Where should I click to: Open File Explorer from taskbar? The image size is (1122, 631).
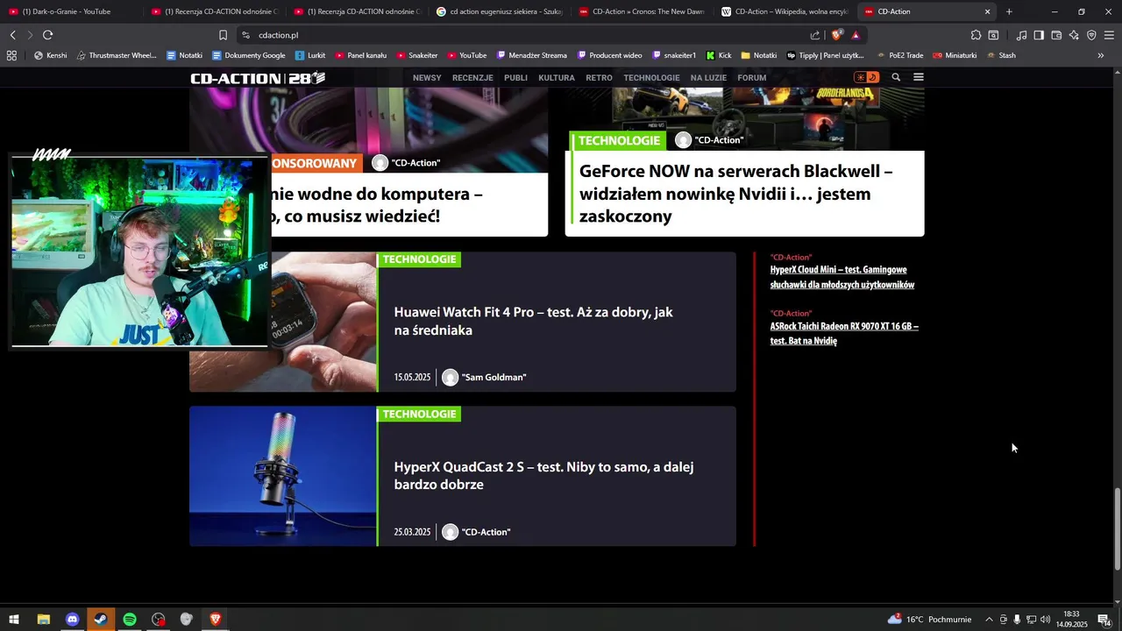click(43, 620)
